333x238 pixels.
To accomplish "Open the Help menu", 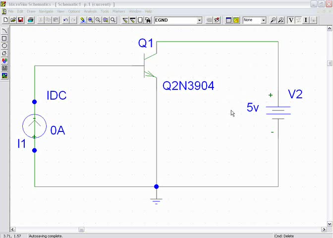I will [149, 11].
